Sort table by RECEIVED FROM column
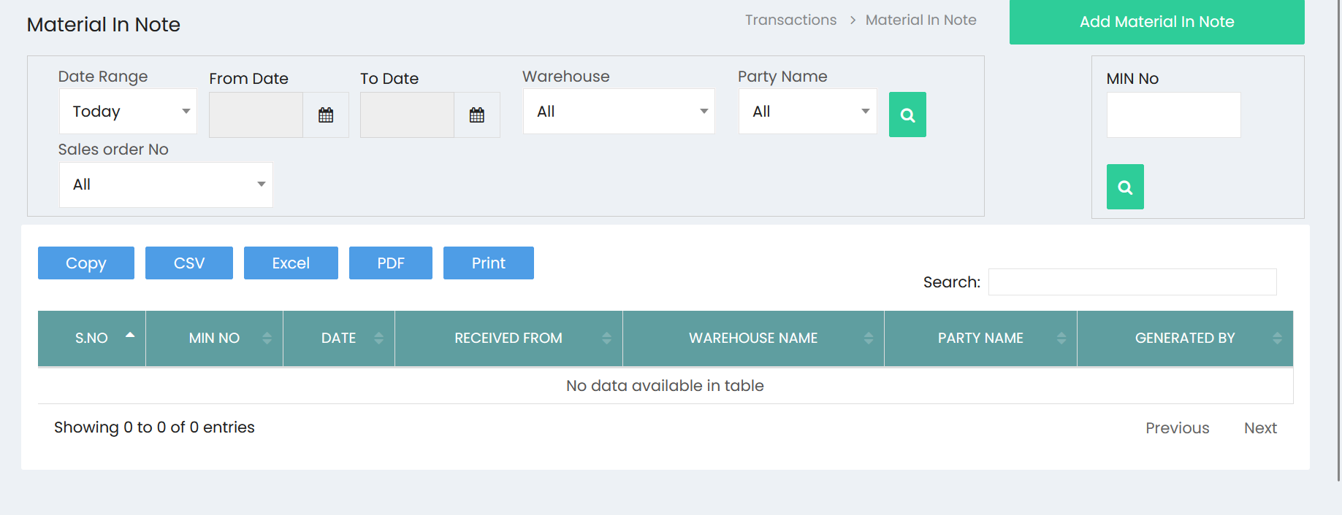This screenshot has height=515, width=1342. coord(508,338)
